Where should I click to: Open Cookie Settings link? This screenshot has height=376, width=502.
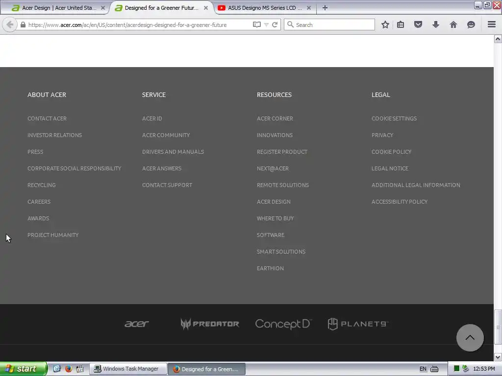coord(394,118)
